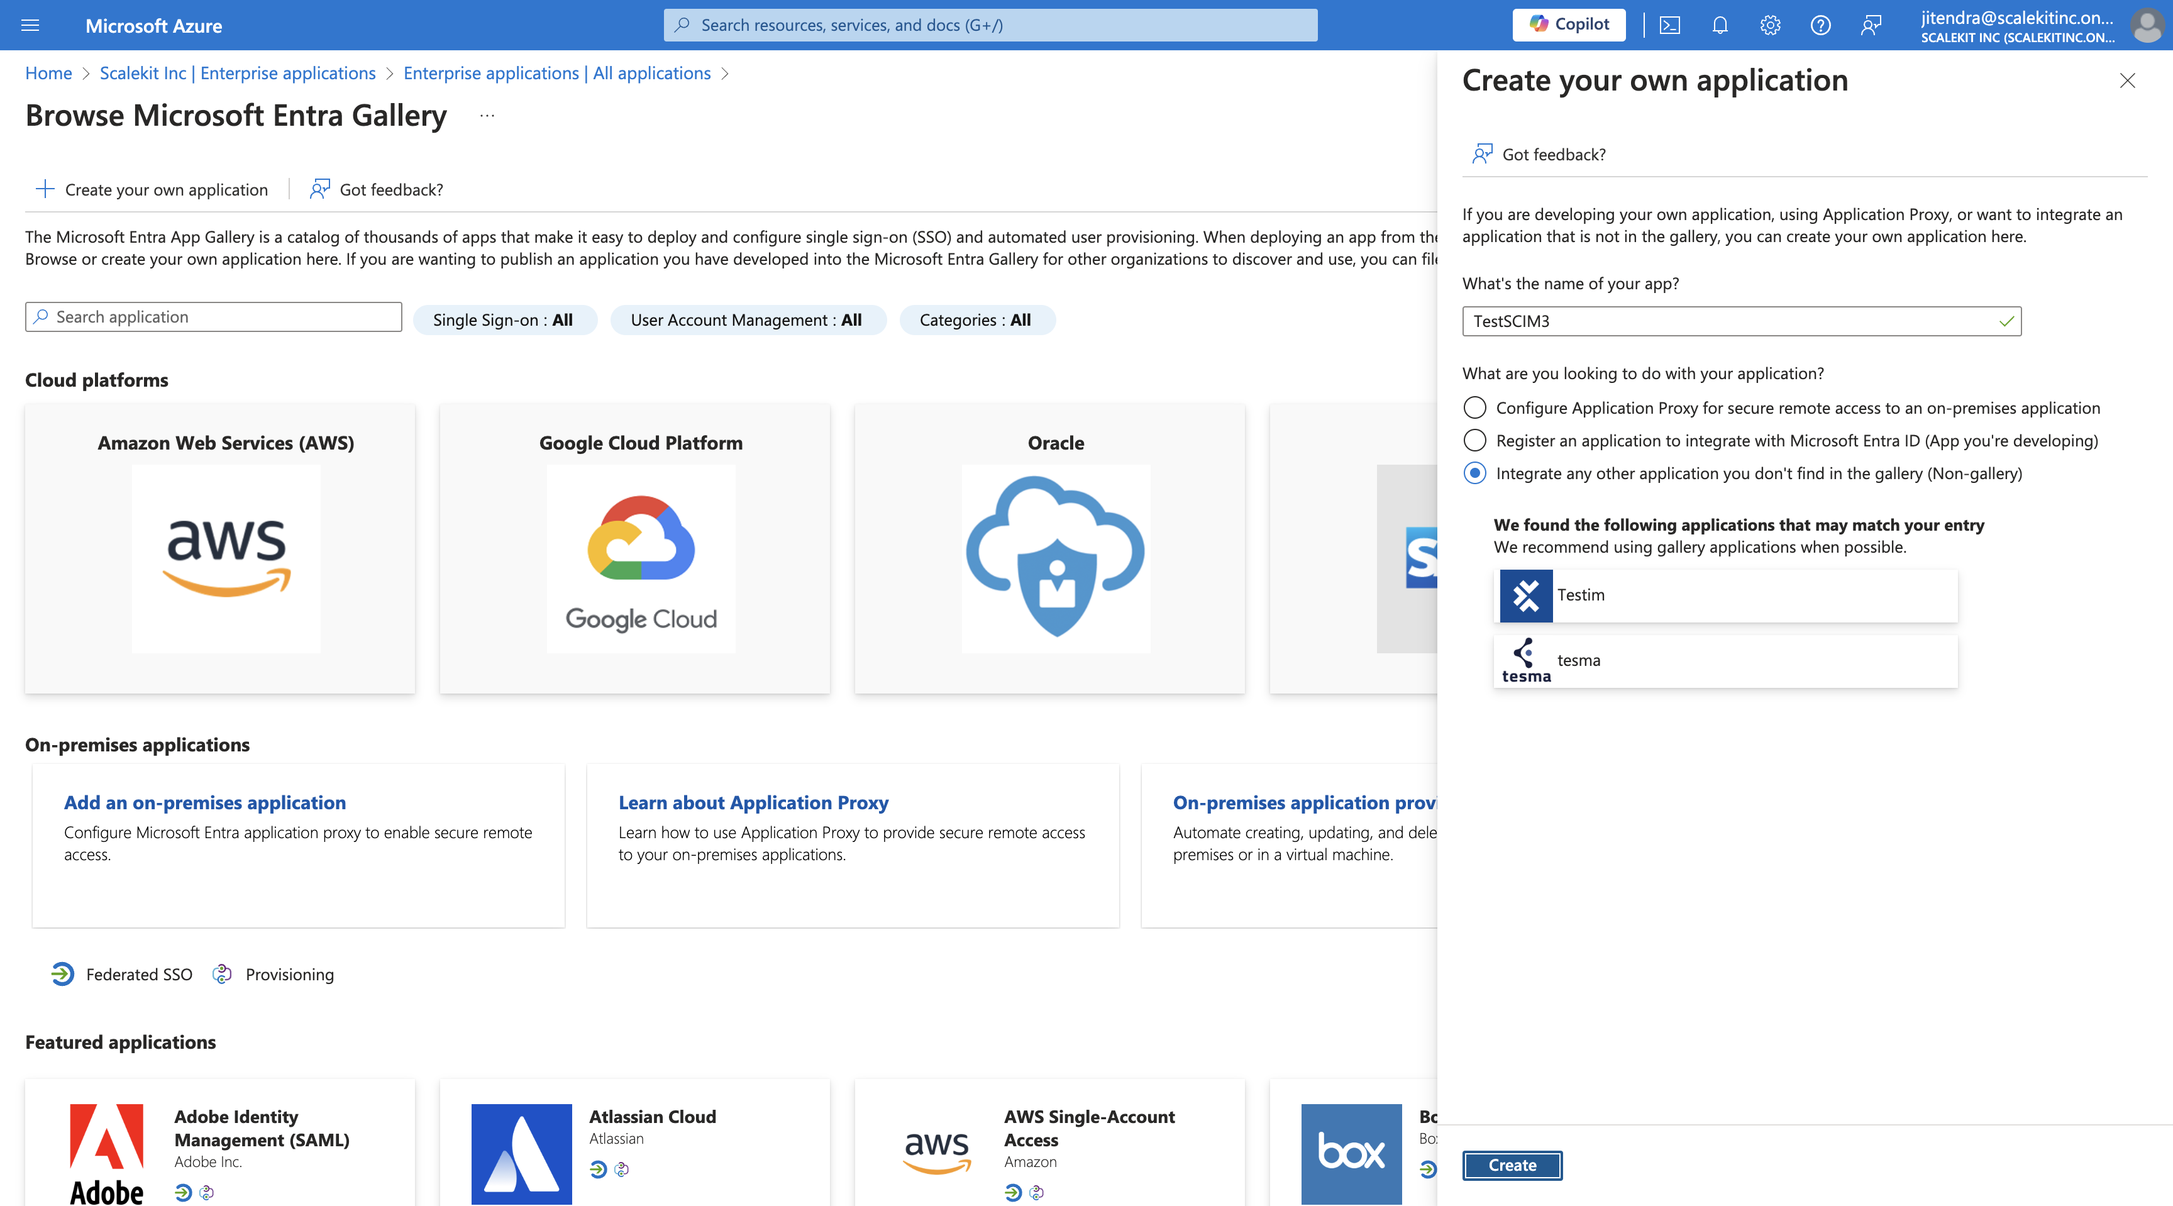Click the Federated SSO legend icon

[62, 974]
